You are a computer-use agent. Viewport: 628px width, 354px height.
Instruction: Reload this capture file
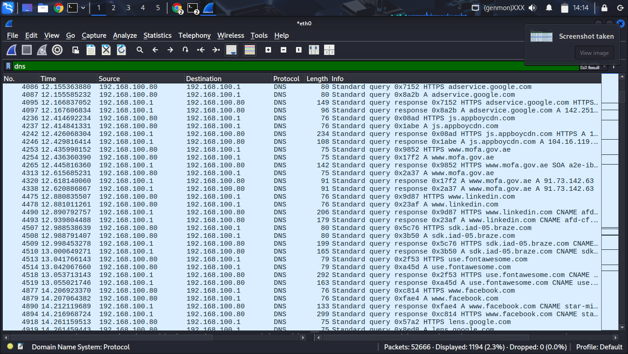(121, 50)
